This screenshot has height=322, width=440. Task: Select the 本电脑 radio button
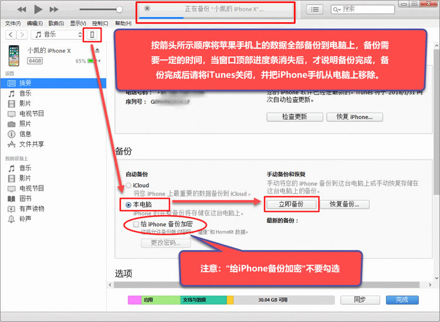pyautogui.click(x=128, y=205)
